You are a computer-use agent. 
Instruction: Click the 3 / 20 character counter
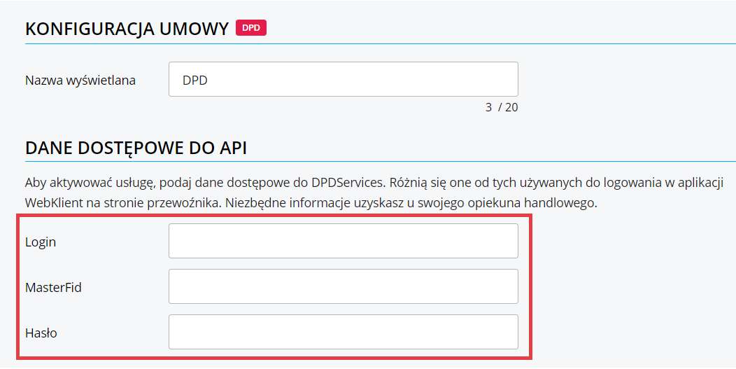(x=502, y=108)
